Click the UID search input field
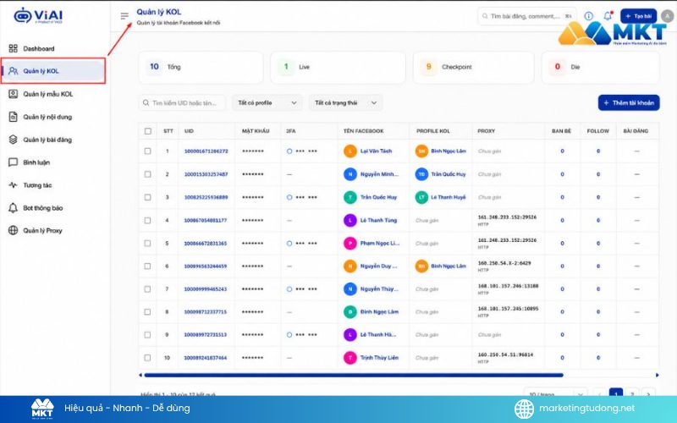Image resolution: width=677 pixels, height=423 pixels. 182,102
